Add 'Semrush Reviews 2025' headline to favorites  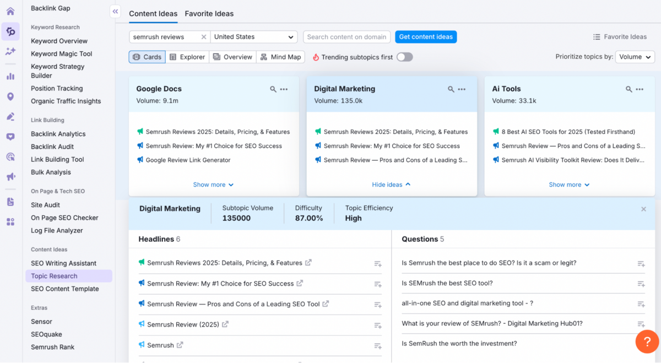(378, 264)
